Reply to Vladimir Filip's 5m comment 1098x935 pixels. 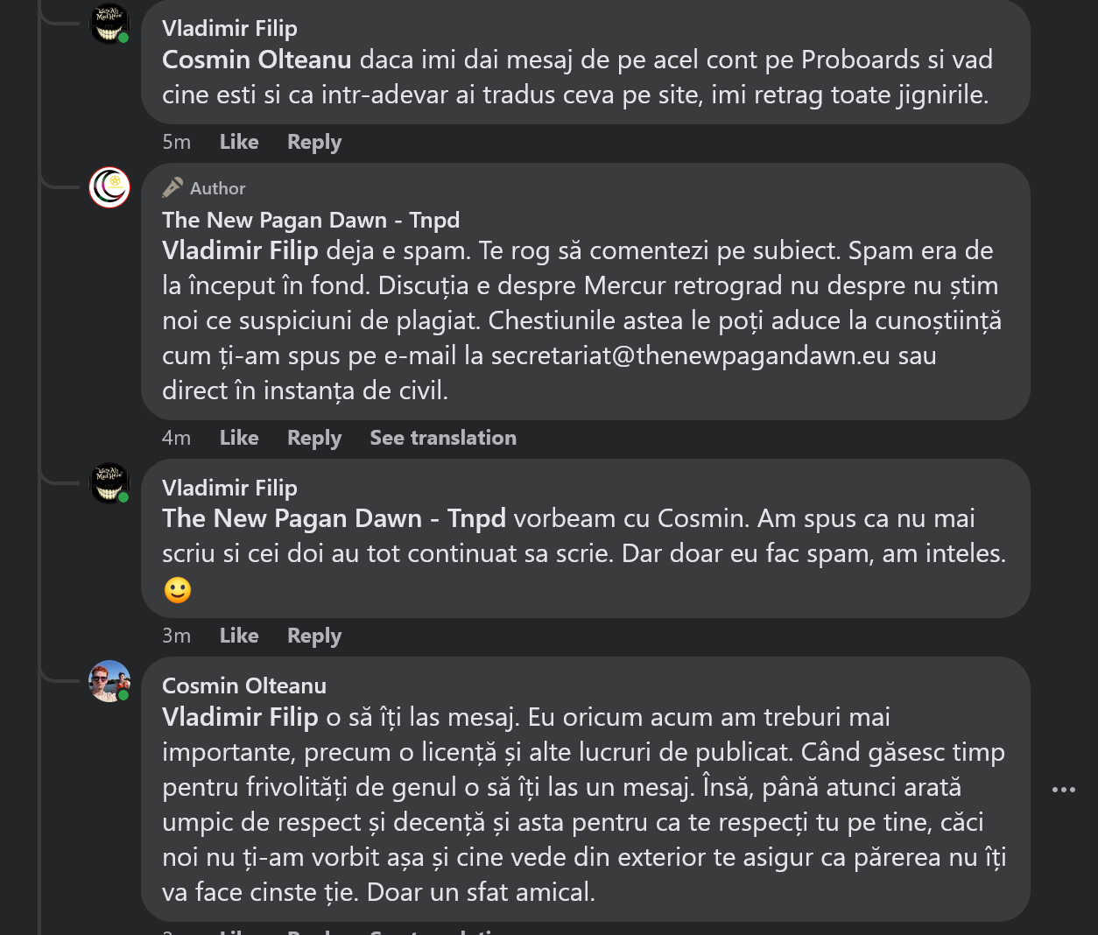[313, 142]
